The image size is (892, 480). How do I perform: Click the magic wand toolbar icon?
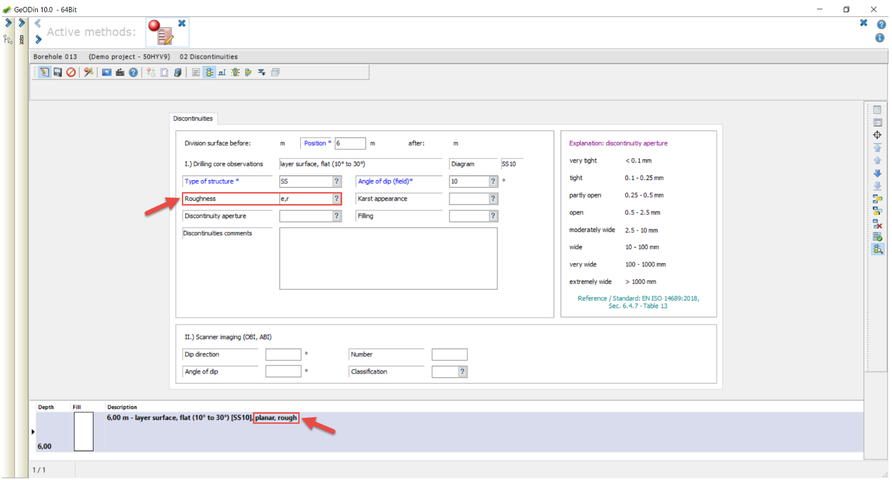pyautogui.click(x=88, y=73)
